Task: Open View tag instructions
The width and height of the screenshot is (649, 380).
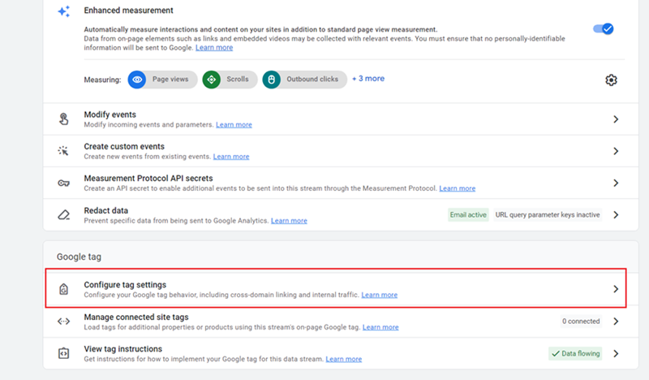Action: tap(341, 353)
